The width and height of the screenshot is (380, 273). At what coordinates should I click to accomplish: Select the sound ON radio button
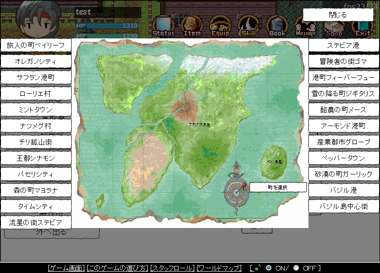click(269, 268)
